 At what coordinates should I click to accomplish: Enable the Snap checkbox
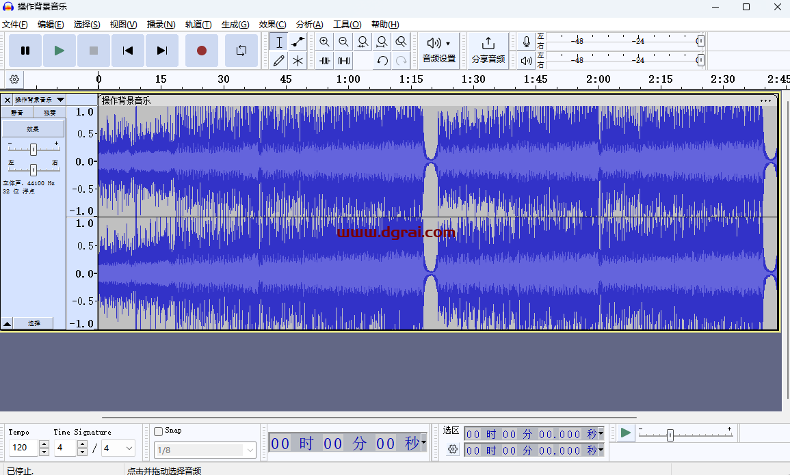pyautogui.click(x=158, y=431)
